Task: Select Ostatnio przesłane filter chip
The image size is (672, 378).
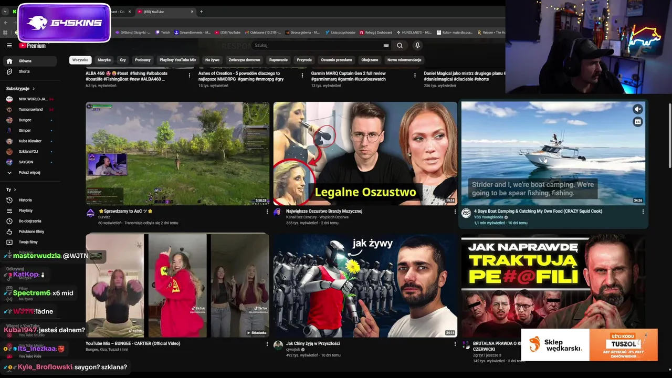Action: (337, 60)
